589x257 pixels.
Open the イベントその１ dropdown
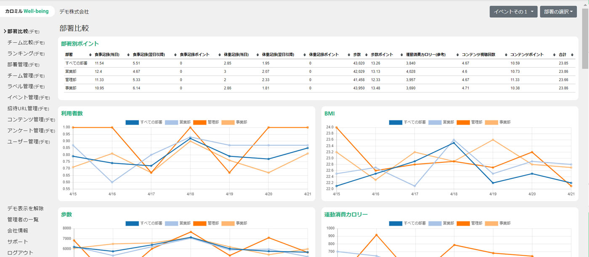pyautogui.click(x=514, y=12)
